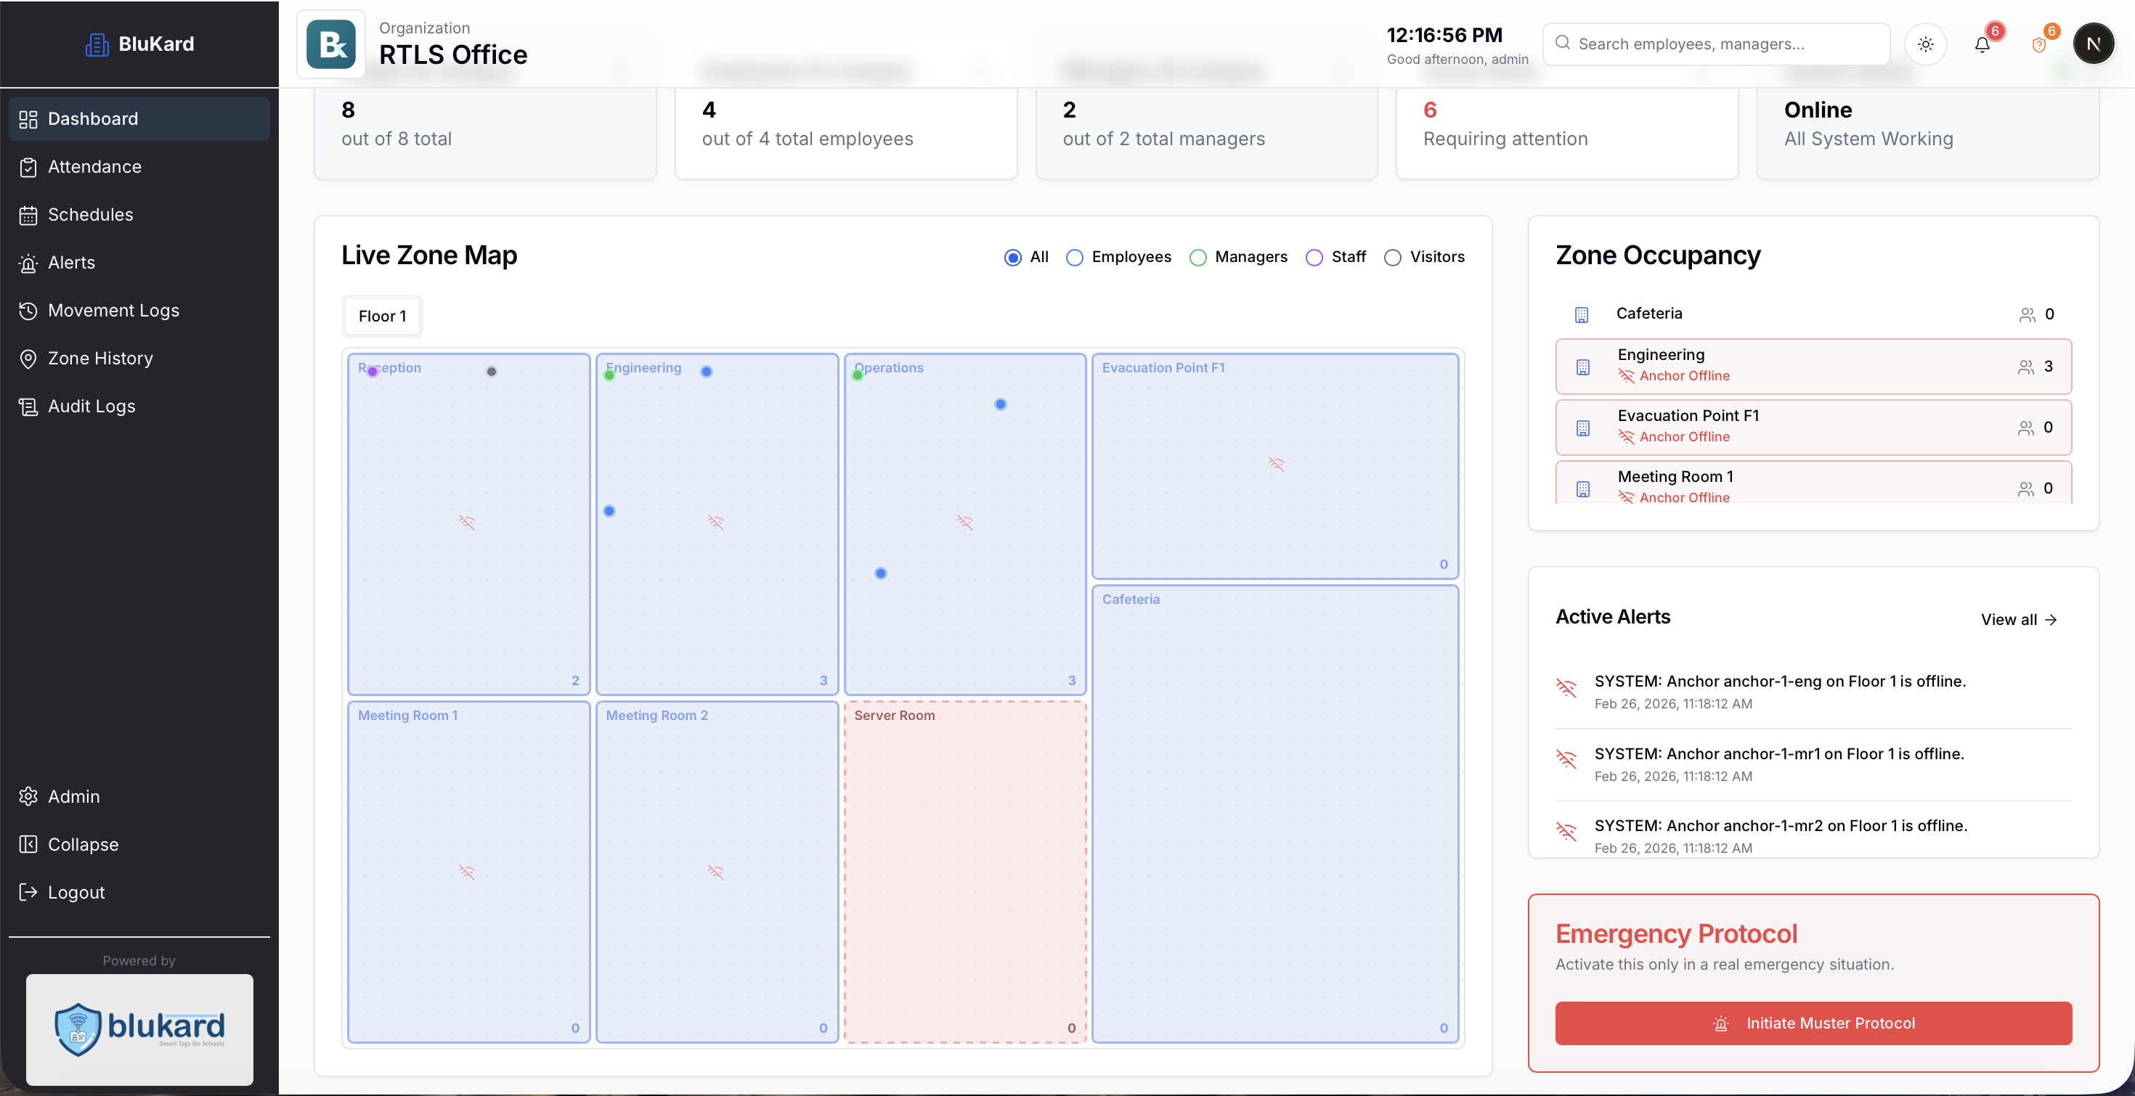The image size is (2135, 1096).
Task: Select the Schedules calendar icon
Action: click(x=28, y=215)
